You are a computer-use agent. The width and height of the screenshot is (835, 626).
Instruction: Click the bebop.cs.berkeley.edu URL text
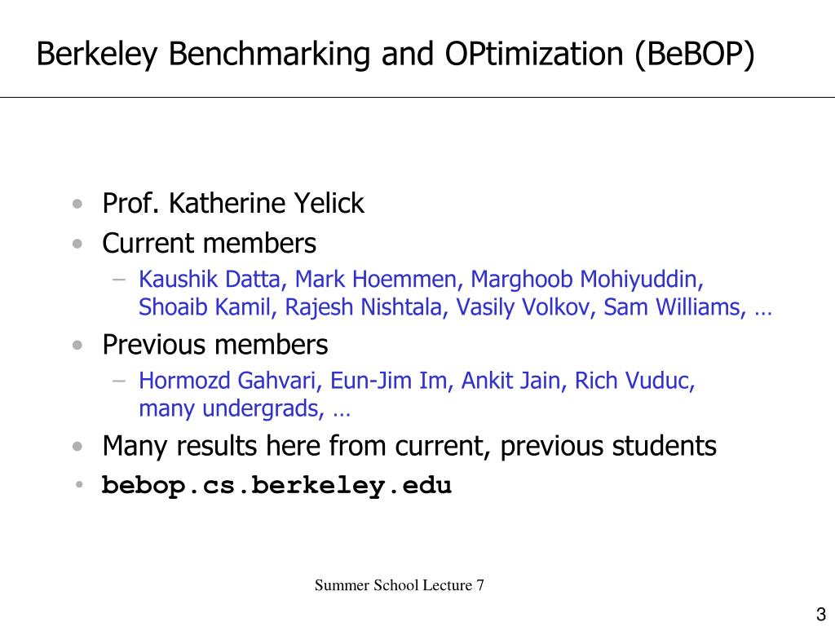(276, 486)
